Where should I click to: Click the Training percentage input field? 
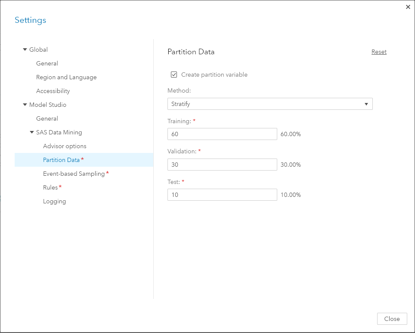pos(222,134)
